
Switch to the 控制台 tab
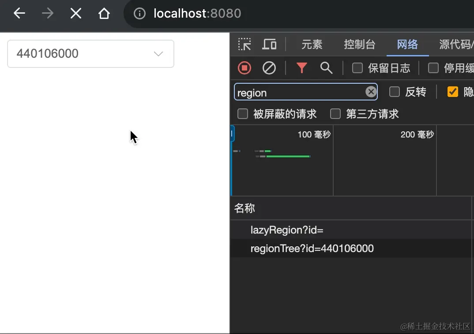click(360, 44)
